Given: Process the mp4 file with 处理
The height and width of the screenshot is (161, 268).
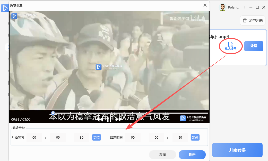Looking at the screenshot, I should coord(254,46).
